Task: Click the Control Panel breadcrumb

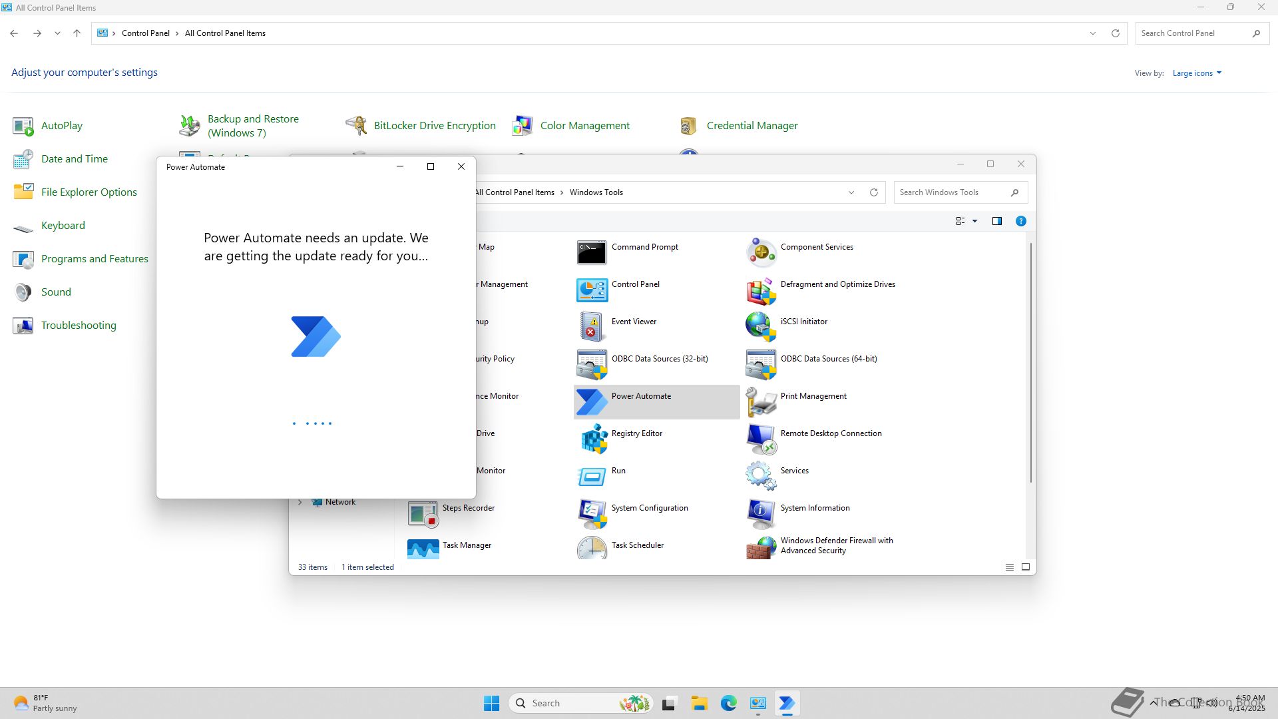Action: [145, 33]
